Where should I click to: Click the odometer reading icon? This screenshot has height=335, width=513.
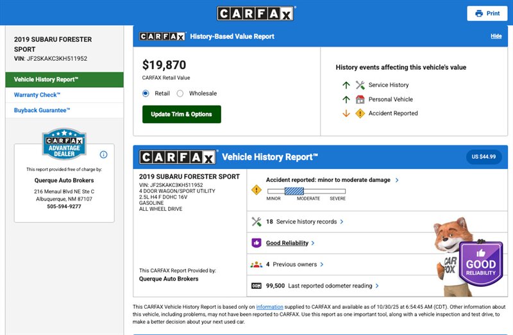[256, 286]
